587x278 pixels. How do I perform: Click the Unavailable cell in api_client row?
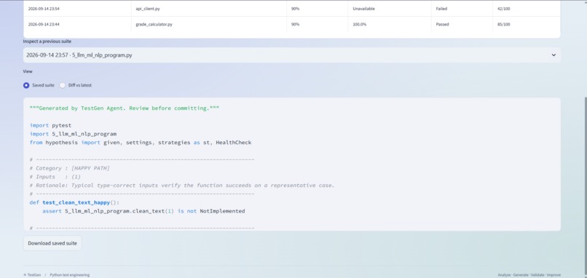(390, 9)
